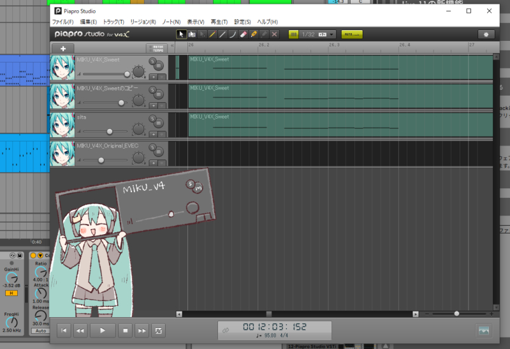Image resolution: width=510 pixels, height=349 pixels.
Task: Solo the MIKU_V4X_Sweetのコピー track
Action: [x=152, y=90]
